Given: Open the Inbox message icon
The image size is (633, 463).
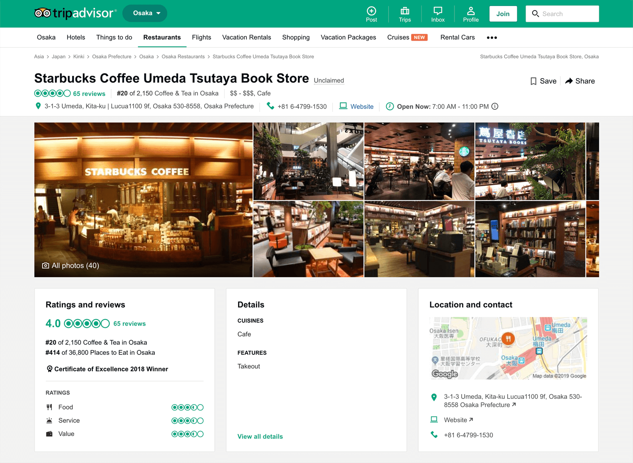Looking at the screenshot, I should [438, 11].
